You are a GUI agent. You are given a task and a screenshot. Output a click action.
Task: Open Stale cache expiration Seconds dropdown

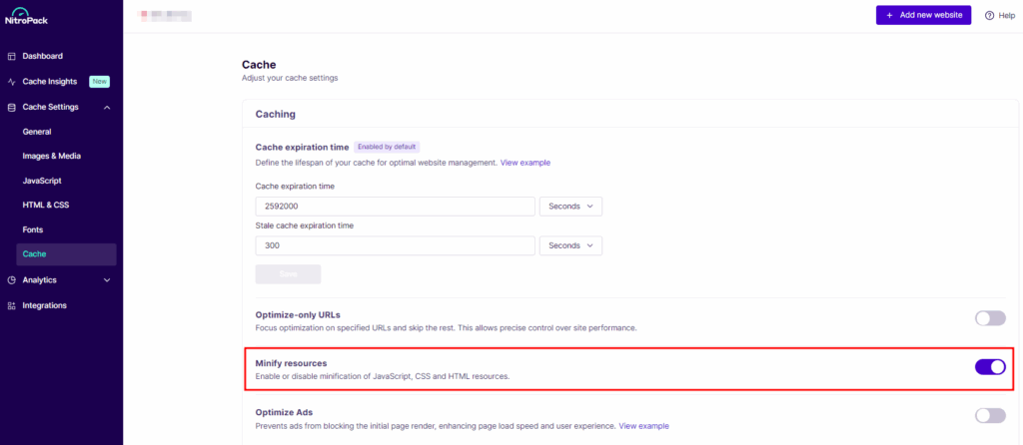coord(570,245)
